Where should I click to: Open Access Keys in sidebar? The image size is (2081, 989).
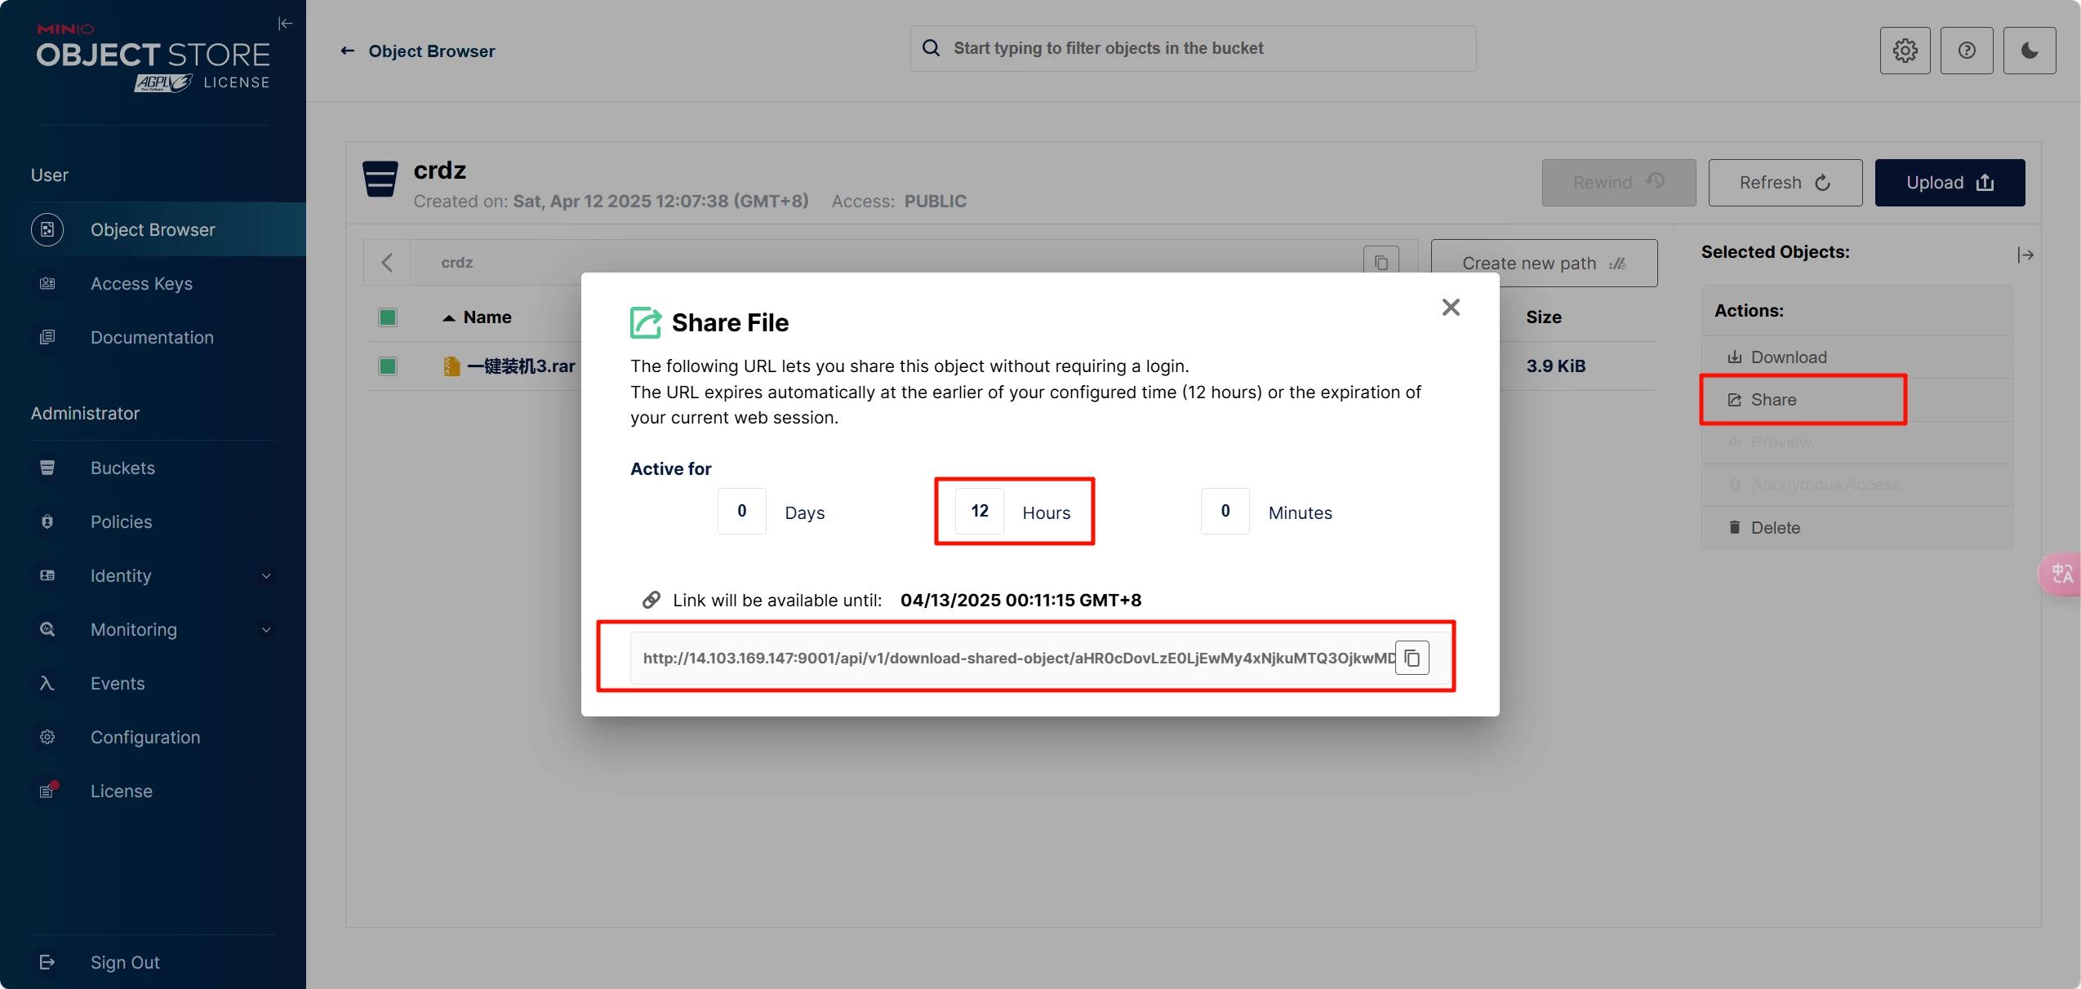[141, 284]
